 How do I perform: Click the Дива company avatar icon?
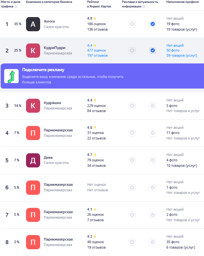click(x=33, y=160)
